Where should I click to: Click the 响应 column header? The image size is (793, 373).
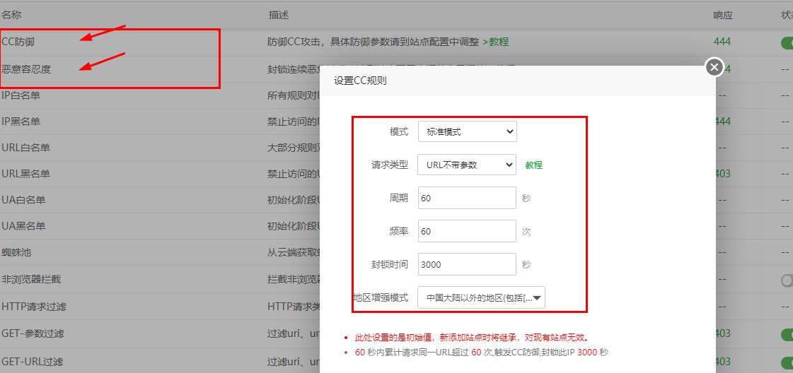click(x=723, y=15)
